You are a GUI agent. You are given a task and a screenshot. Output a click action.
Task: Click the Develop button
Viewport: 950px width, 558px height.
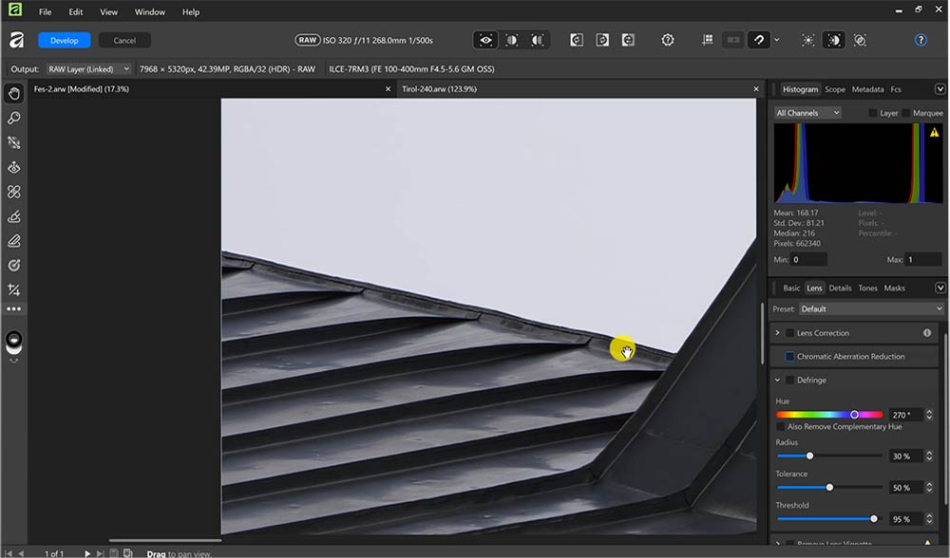click(x=64, y=40)
